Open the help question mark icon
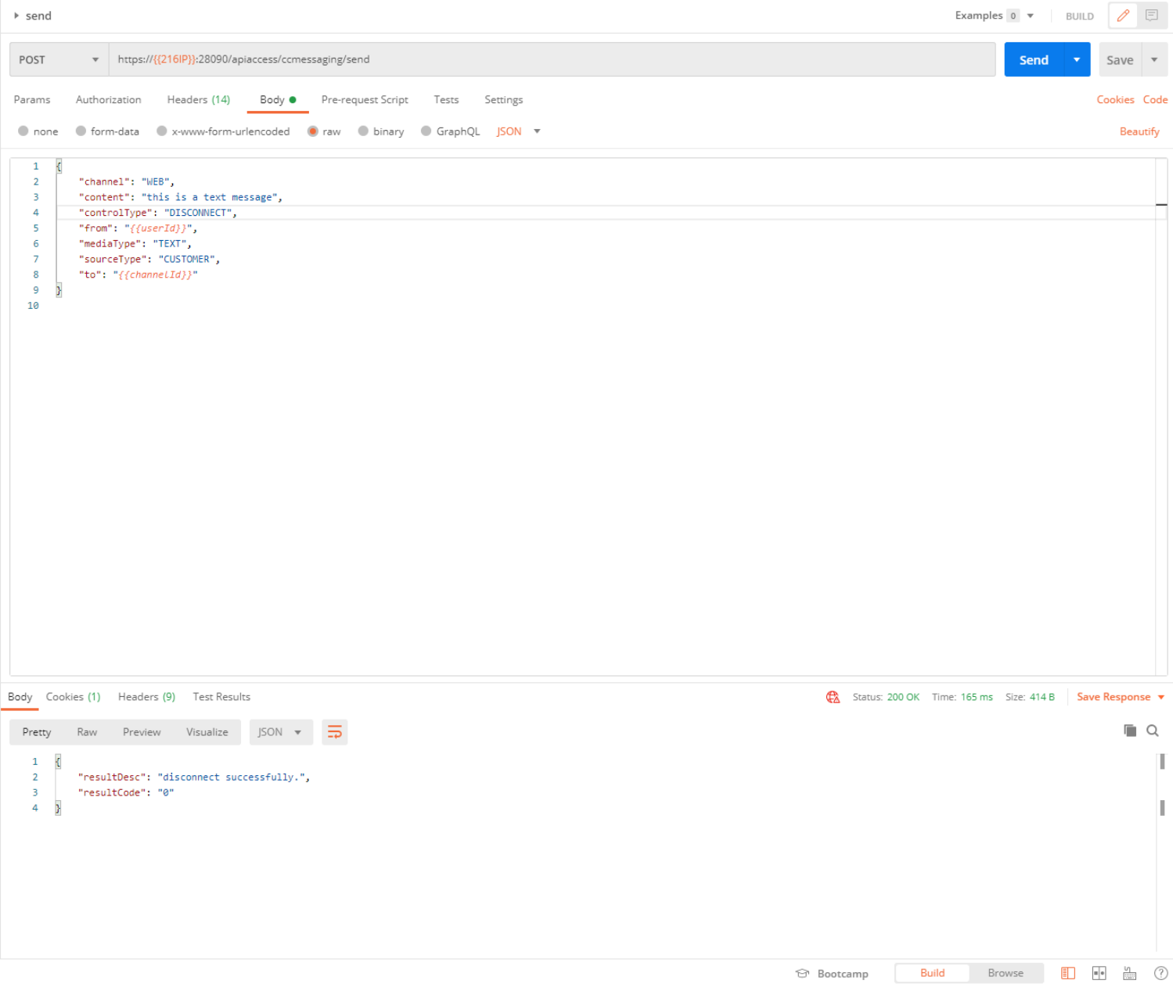Viewport: 1173px width, 984px height. pos(1161,973)
